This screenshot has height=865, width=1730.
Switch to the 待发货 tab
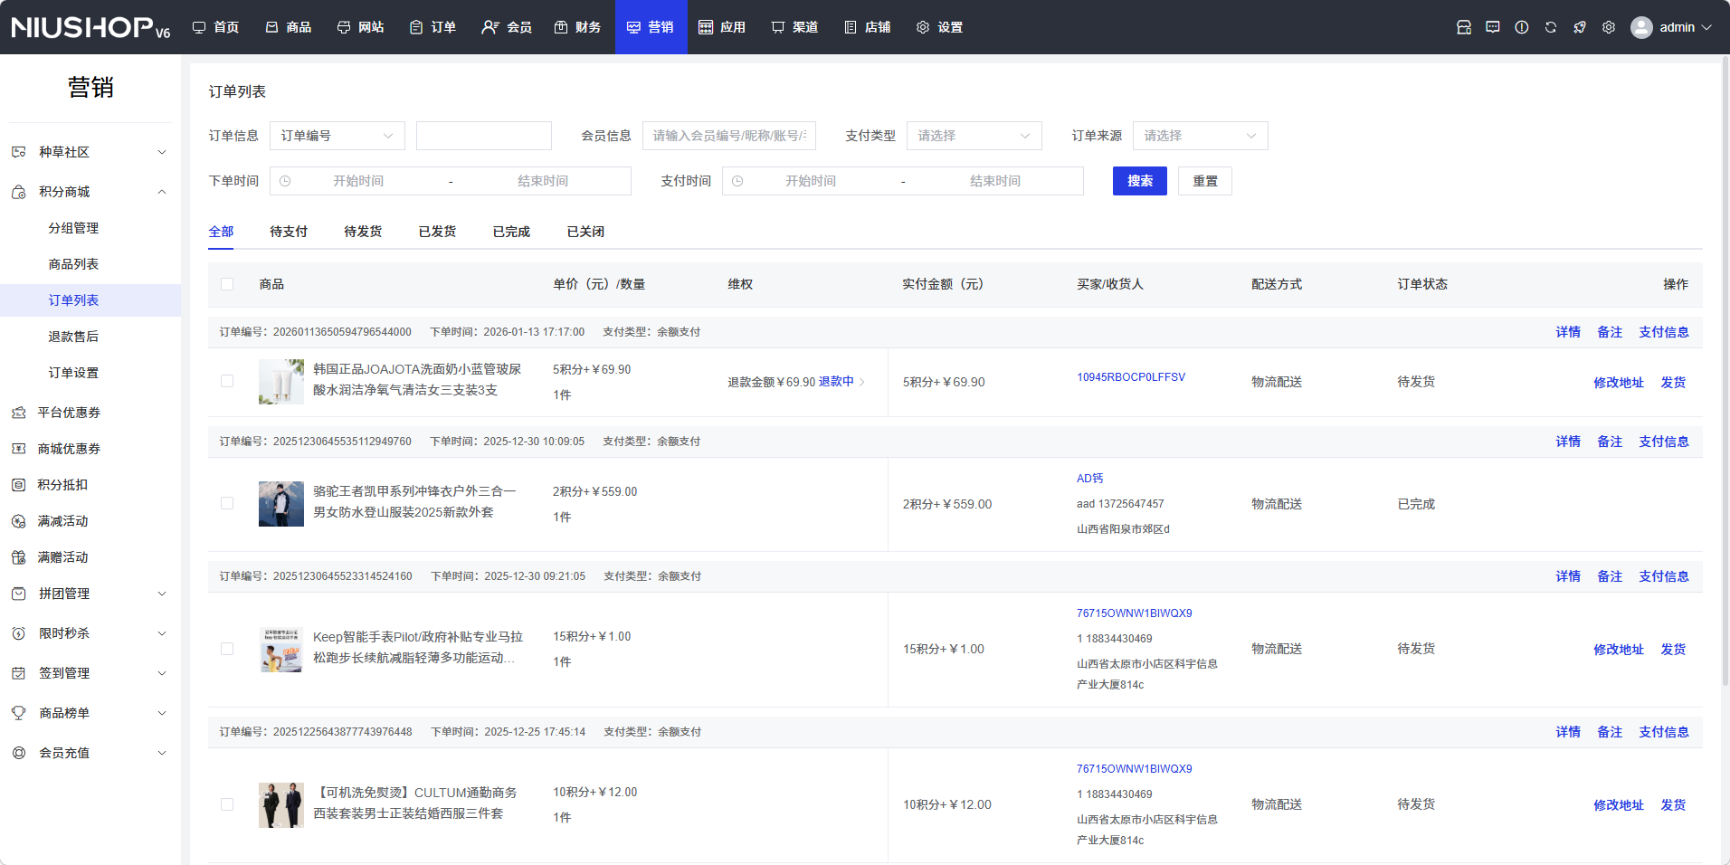[363, 232]
